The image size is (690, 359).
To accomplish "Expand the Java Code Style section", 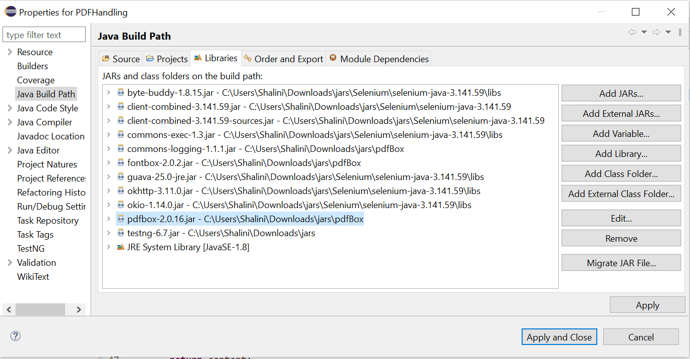I will 10,108.
